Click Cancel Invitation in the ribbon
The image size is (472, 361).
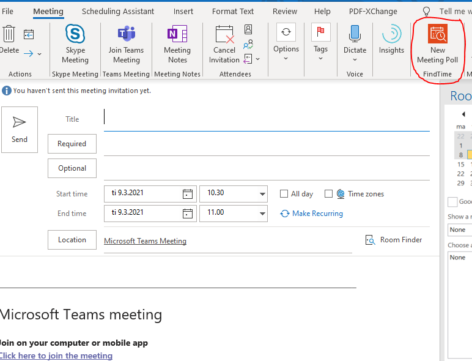pos(224,45)
